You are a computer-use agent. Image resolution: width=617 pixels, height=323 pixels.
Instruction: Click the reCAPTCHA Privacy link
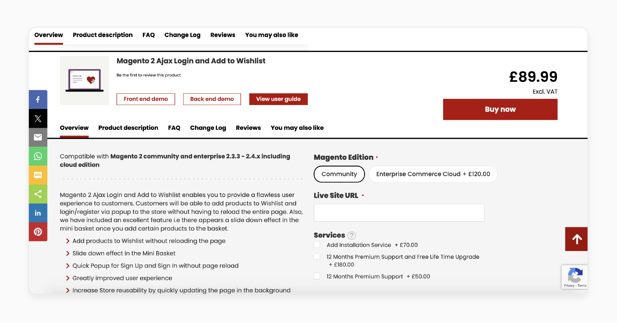coord(569,285)
